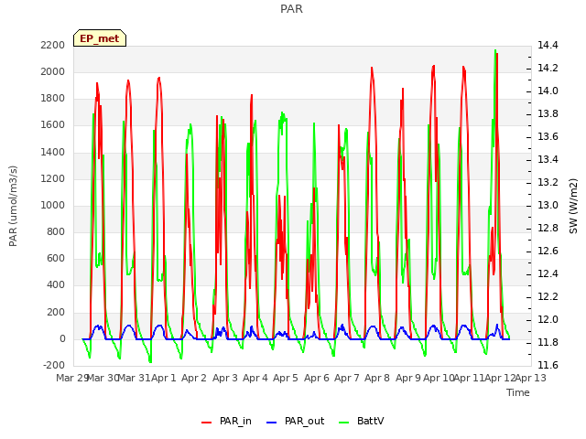586x439 pixels.
Task: Toggle the PAR_out legend entry
Action: (x=295, y=421)
